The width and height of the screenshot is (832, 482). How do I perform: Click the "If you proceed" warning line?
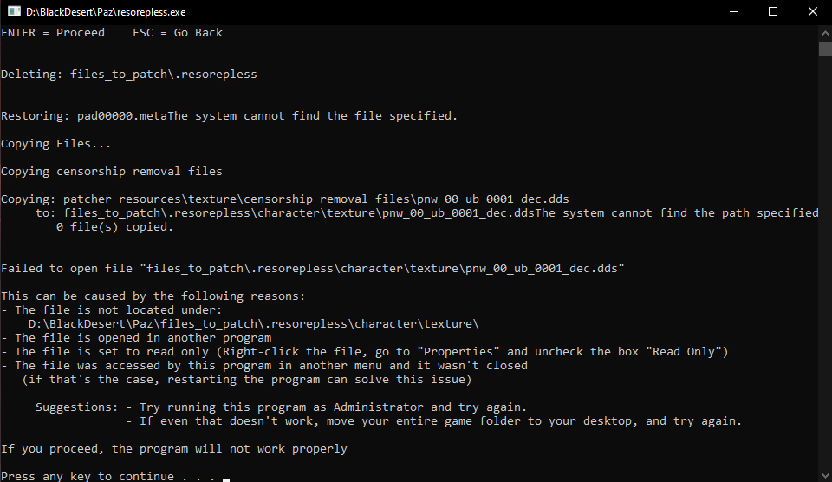[x=174, y=449]
